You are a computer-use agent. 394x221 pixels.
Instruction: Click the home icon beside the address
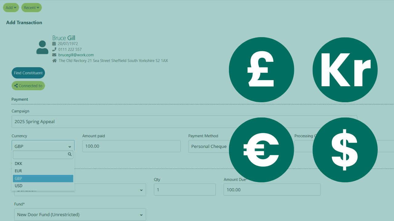pyautogui.click(x=54, y=61)
